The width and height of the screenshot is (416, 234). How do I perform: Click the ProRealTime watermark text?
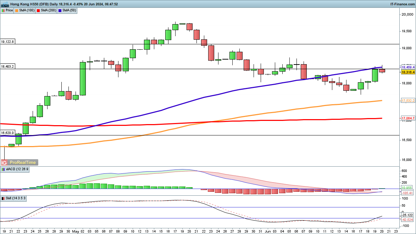click(23, 162)
